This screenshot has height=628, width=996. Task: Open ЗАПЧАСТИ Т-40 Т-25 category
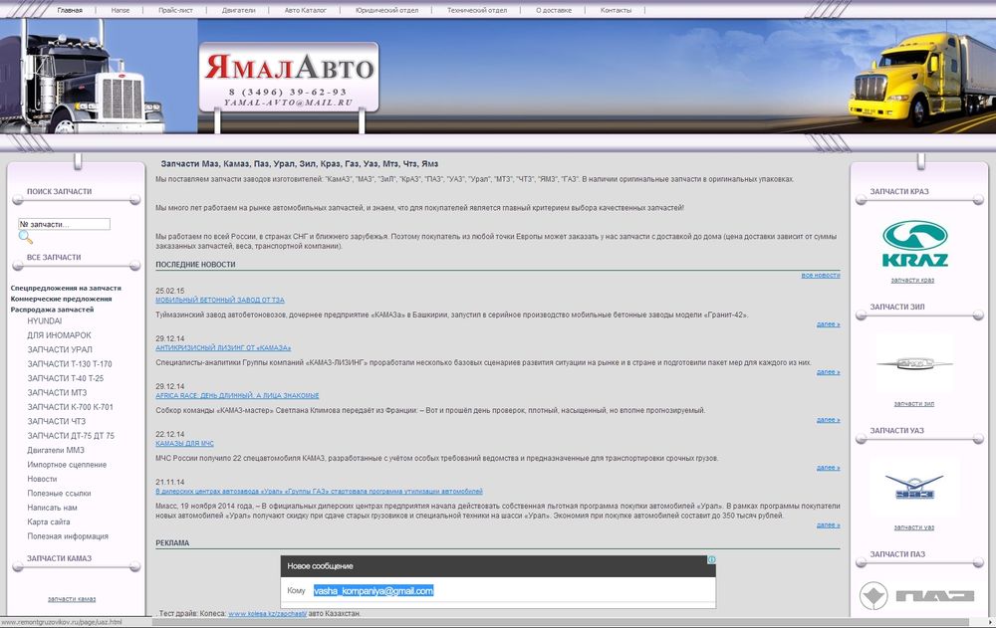66,378
